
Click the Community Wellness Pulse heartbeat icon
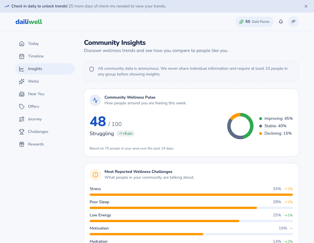[x=95, y=100]
